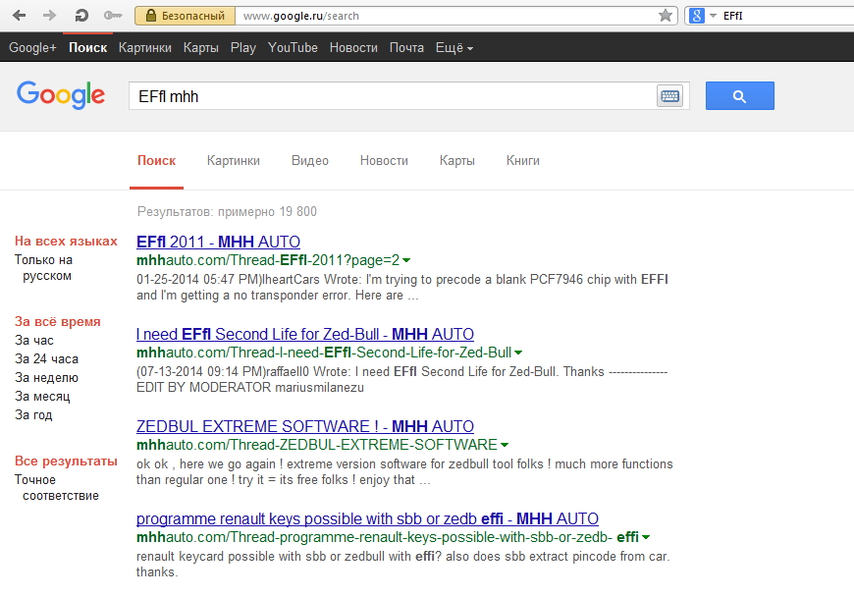This screenshot has width=854, height=598.
Task: Click snippet text '01-25-2014 05:47 PM)IheartCars Wrote'
Action: 249,280
